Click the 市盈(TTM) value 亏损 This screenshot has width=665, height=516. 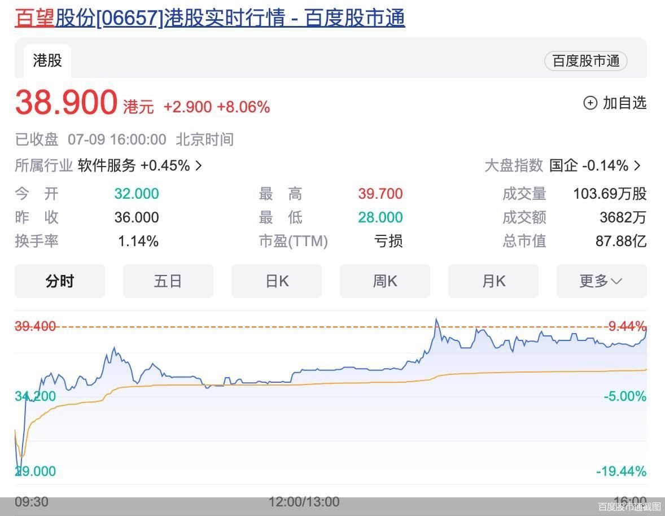point(388,241)
